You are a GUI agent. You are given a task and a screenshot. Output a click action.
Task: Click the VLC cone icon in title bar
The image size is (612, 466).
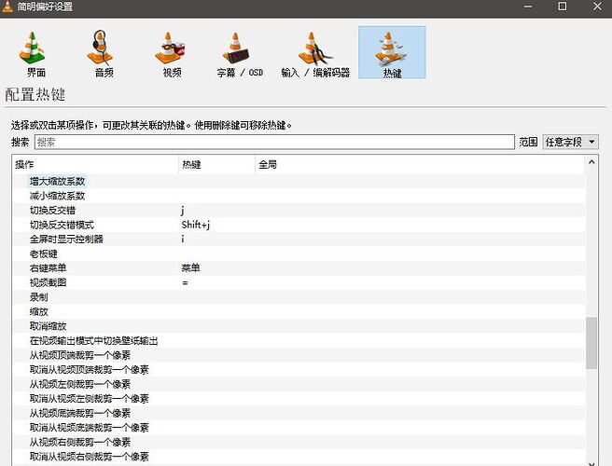(8, 7)
